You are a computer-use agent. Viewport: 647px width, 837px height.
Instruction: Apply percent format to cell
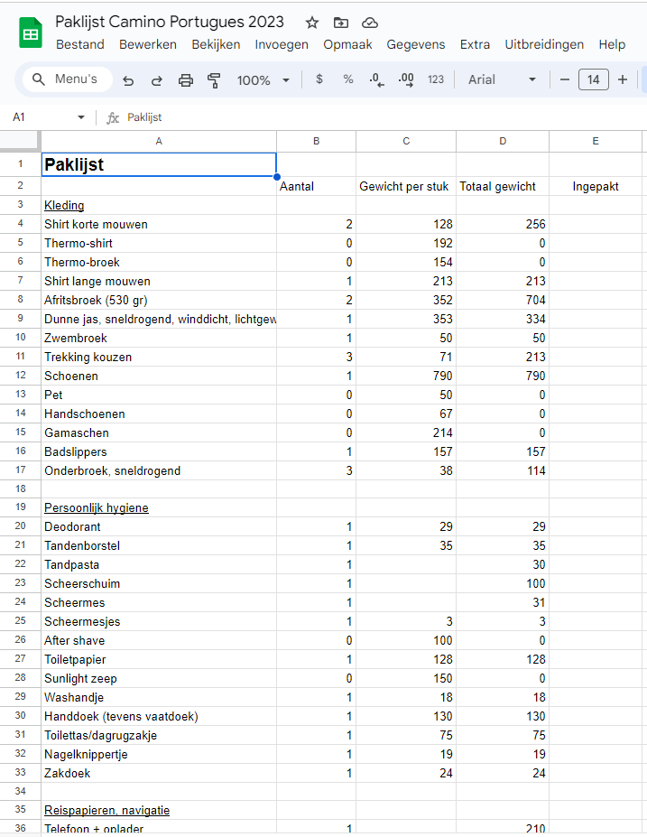tap(348, 79)
